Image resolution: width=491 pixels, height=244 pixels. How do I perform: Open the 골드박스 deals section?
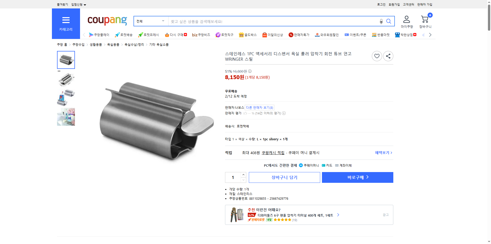pos(248,35)
